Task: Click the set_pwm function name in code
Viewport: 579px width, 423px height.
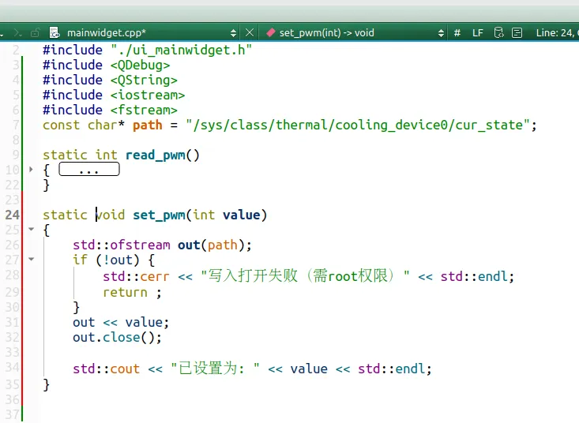Action: tap(159, 215)
